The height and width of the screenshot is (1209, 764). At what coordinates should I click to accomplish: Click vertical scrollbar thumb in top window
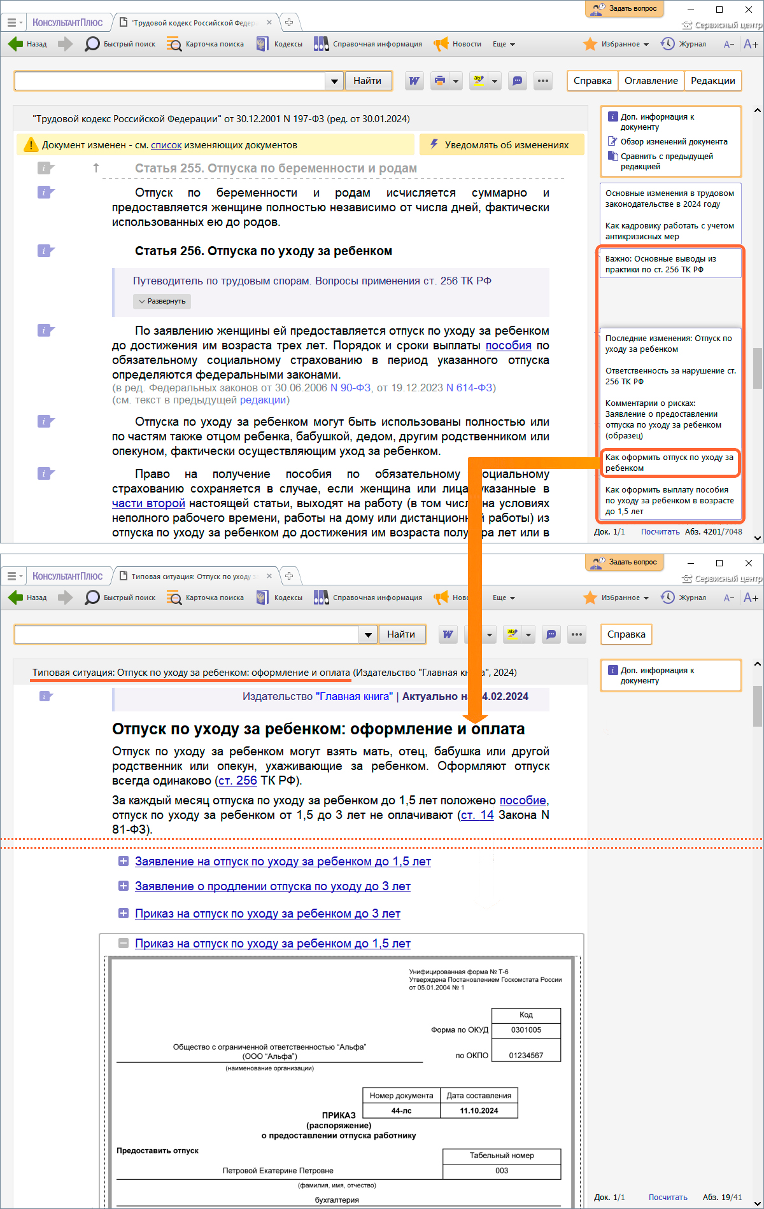pos(758,368)
